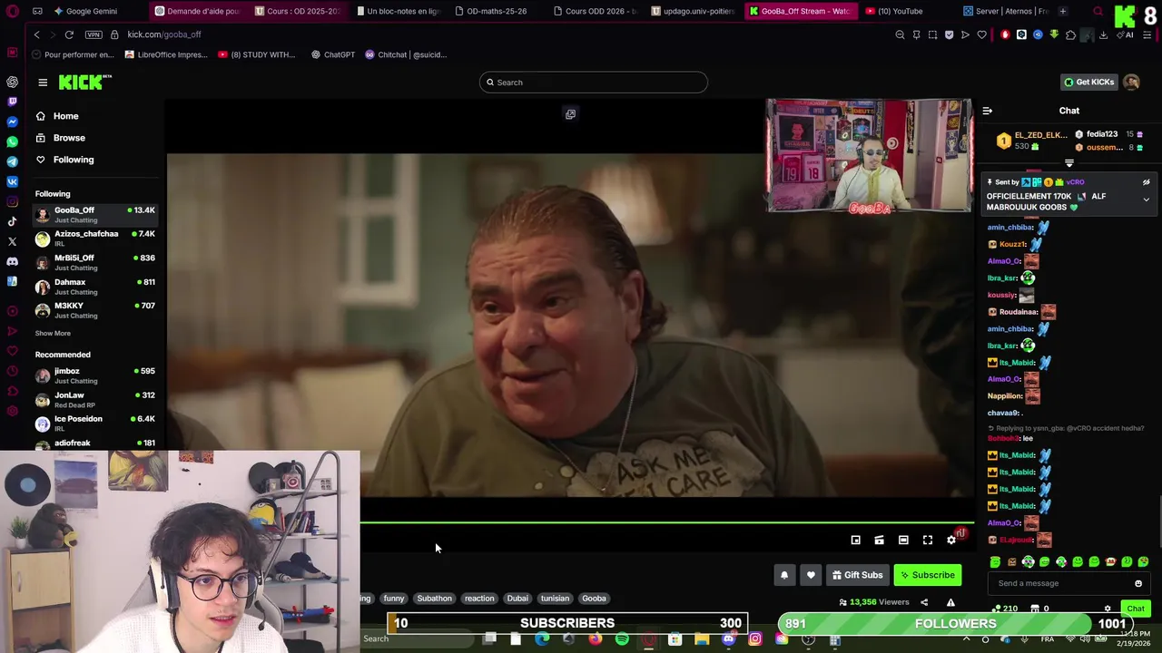Switch to the Demande d'aide tab

pyautogui.click(x=197, y=11)
